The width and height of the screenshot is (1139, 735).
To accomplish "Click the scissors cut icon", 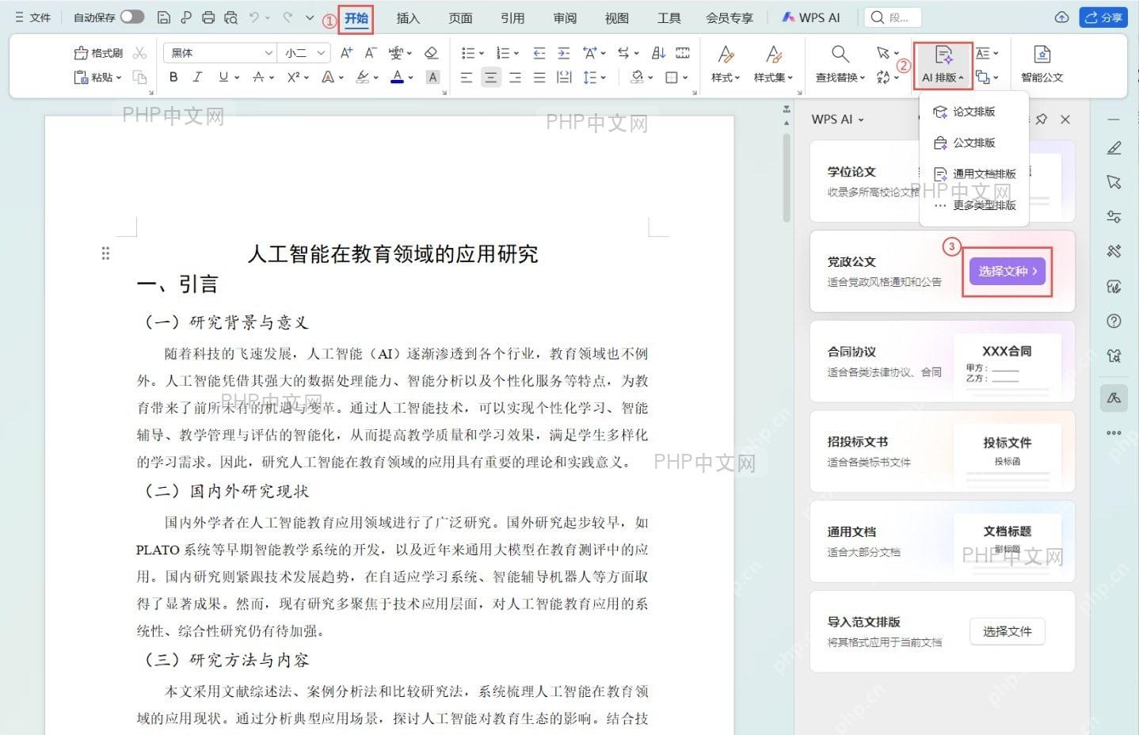I will coord(140,53).
